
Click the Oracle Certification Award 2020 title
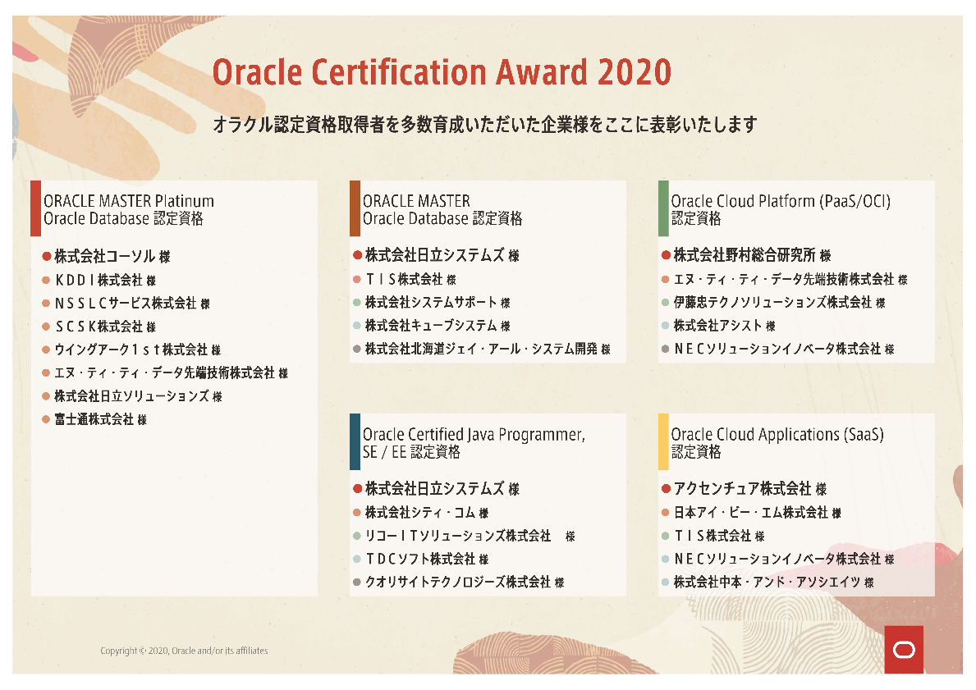[442, 72]
